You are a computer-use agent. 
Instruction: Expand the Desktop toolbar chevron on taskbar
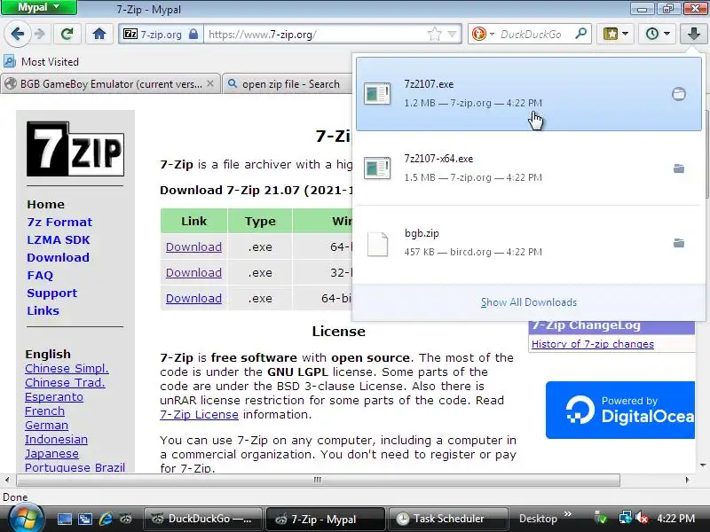click(x=568, y=514)
